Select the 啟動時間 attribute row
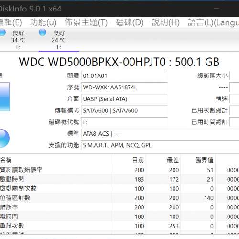The height and width of the screenshot is (239, 239). [x=119, y=179]
